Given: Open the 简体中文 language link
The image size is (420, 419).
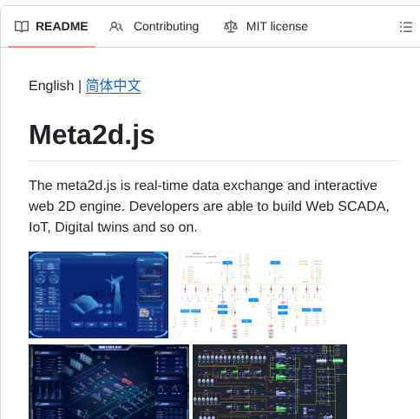Looking at the screenshot, I should click(113, 86).
